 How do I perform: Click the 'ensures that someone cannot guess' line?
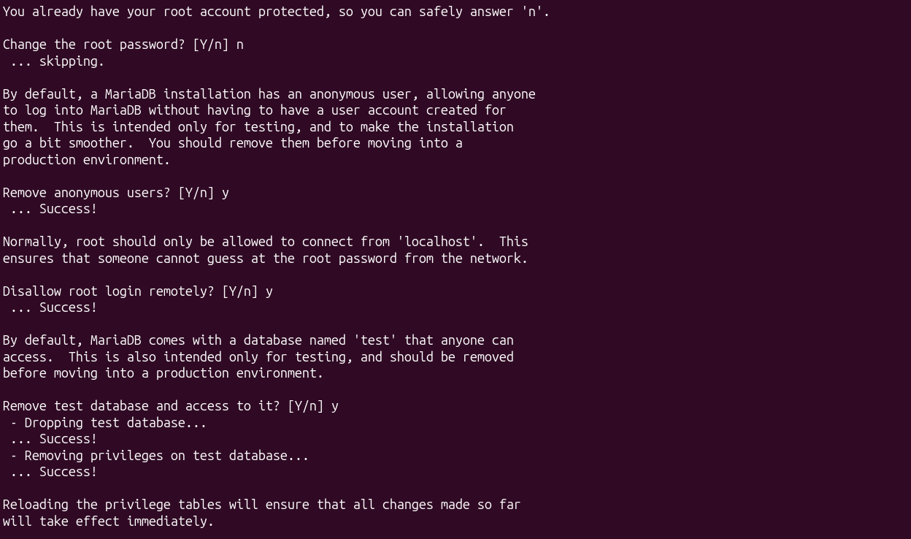(x=265, y=259)
